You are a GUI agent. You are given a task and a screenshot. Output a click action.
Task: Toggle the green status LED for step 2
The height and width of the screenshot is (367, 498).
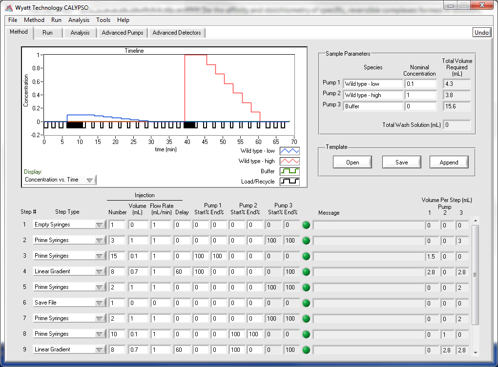click(x=306, y=241)
